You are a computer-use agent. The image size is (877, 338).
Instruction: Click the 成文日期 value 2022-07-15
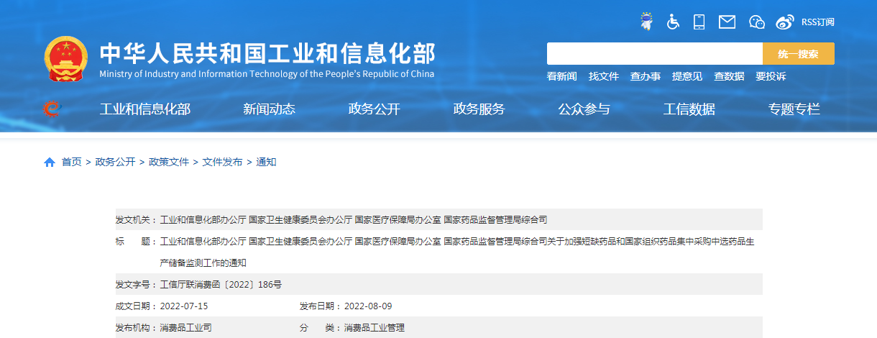coord(184,306)
